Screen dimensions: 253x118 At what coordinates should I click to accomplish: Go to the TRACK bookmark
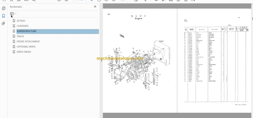(20, 36)
